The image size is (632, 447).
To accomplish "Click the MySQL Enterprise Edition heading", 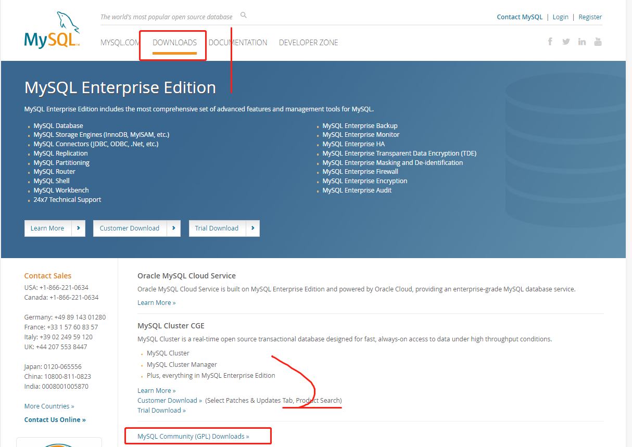I will tap(120, 87).
